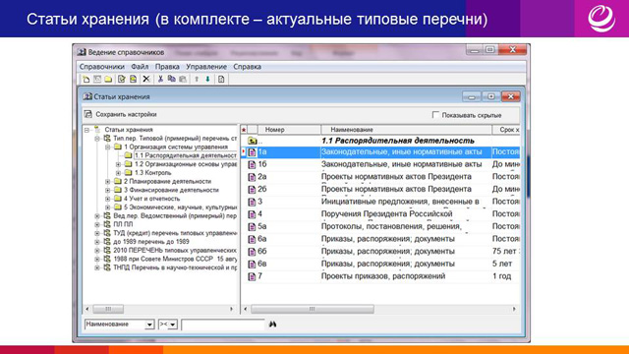Click the document icon of row 3

click(252, 202)
